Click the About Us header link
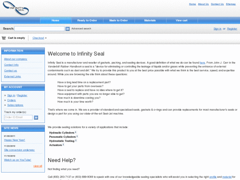This screenshot has width=240, height=180. click(203, 4)
